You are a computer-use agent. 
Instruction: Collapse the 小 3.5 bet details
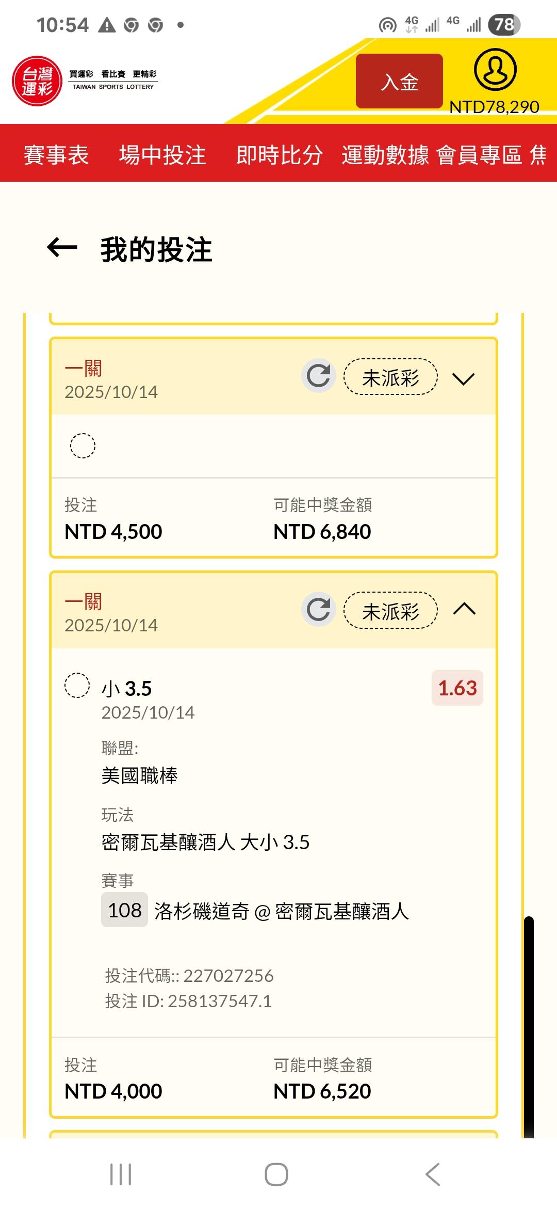click(x=464, y=609)
